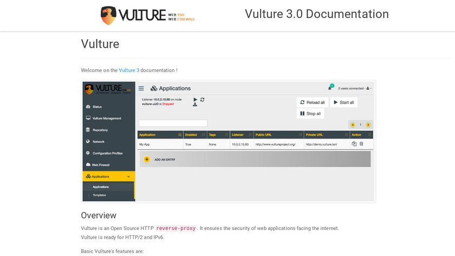Collapse the yellow Applications sidebar chevron
455x256 pixels.
pyautogui.click(x=128, y=177)
